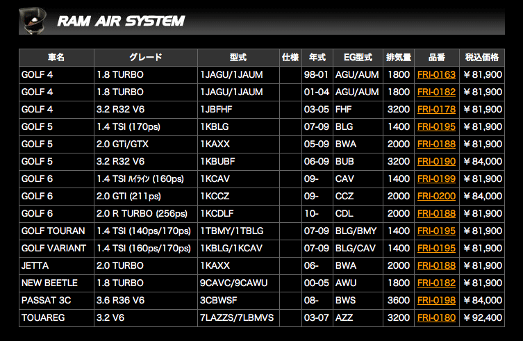
Task: Click the RAM AIR SYSTEM heading
Action: 121,21
